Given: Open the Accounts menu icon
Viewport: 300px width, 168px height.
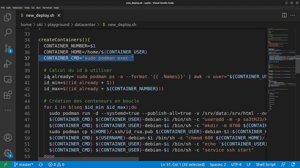Looking at the screenshot, I should point(7,138).
